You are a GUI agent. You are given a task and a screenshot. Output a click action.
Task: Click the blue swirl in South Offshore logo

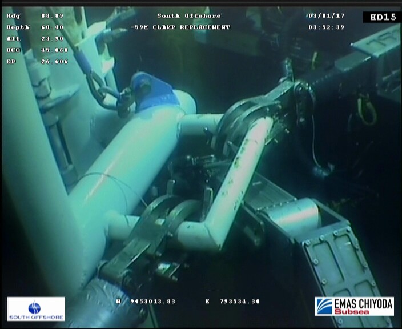[x=35, y=306]
